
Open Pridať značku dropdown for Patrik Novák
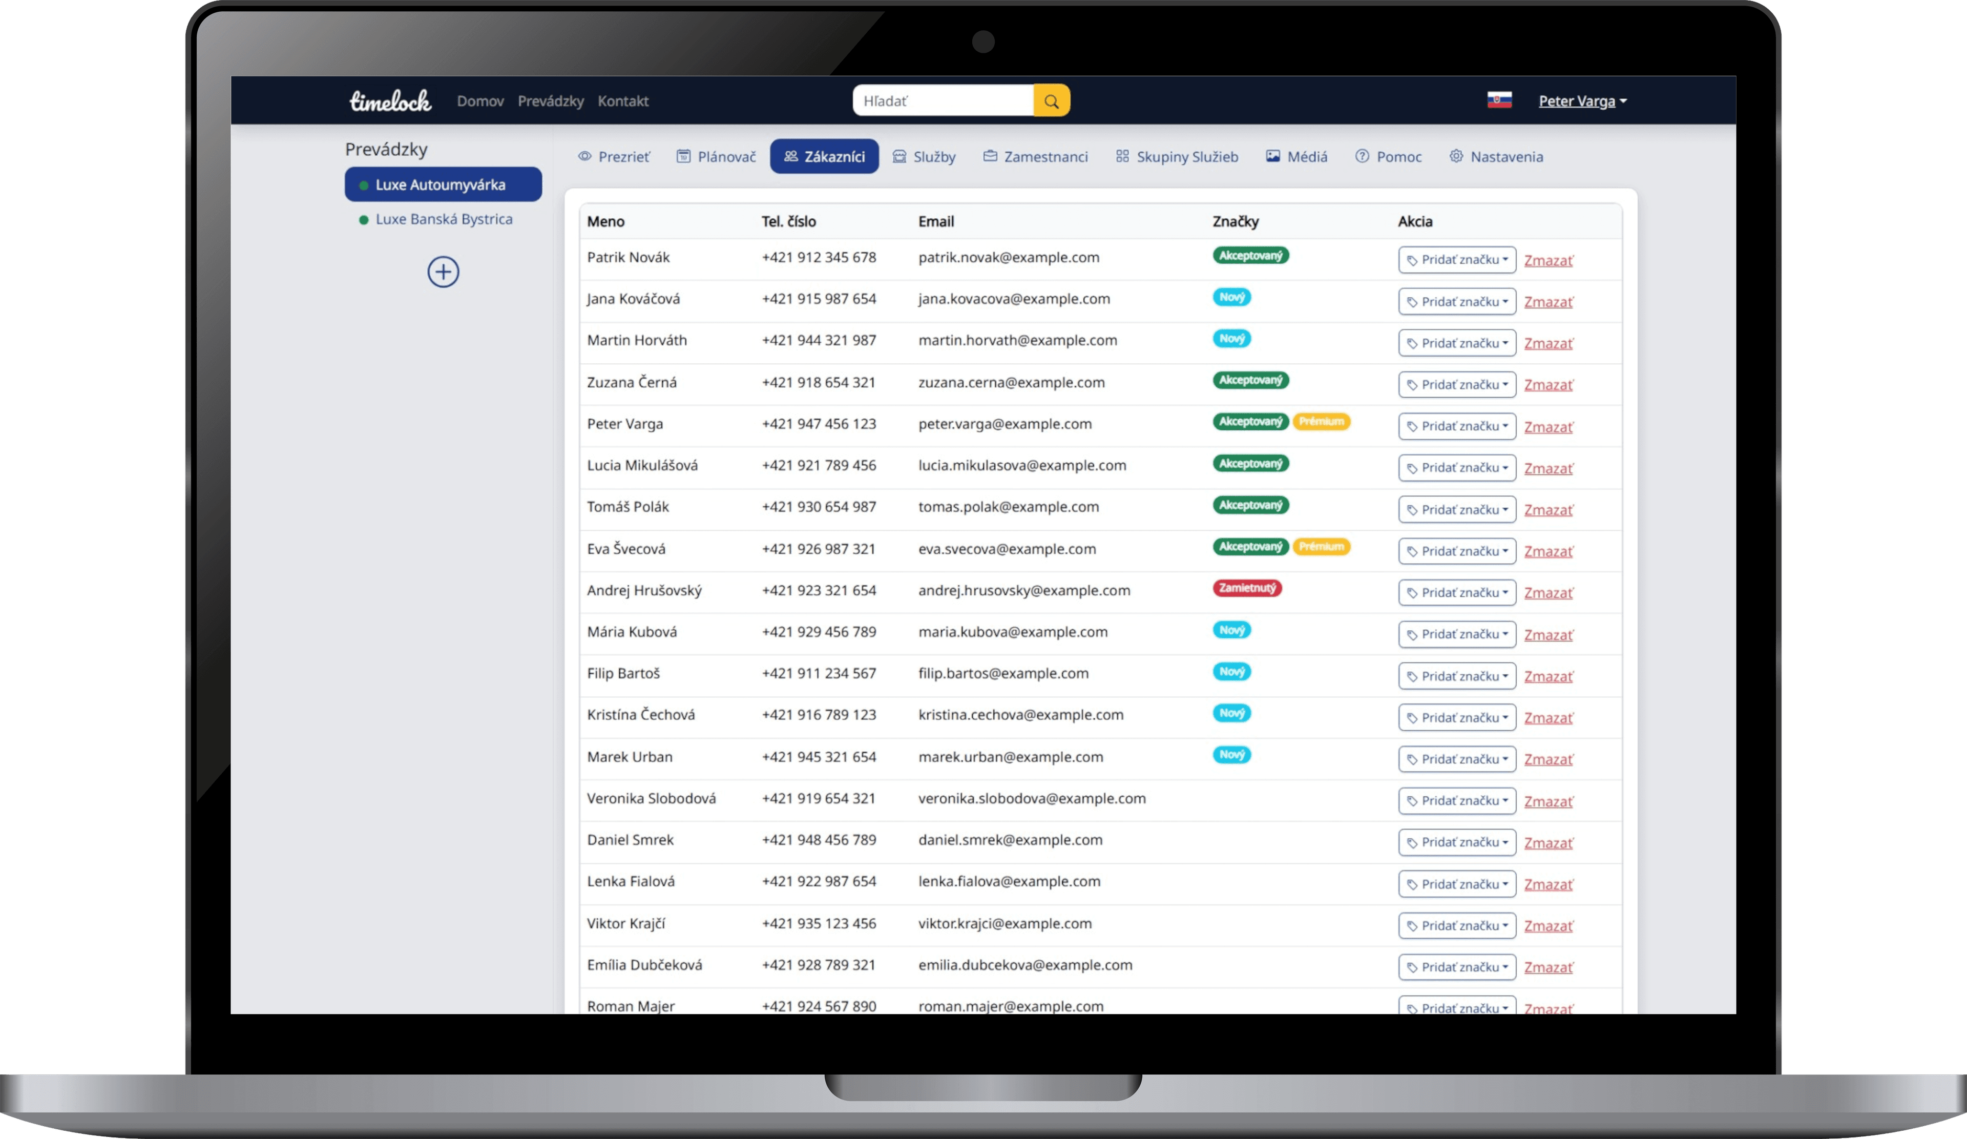[x=1456, y=260]
